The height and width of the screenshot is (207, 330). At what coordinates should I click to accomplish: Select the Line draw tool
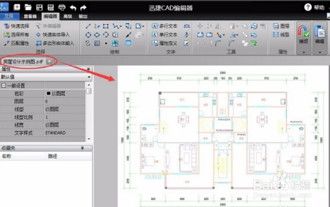click(88, 26)
